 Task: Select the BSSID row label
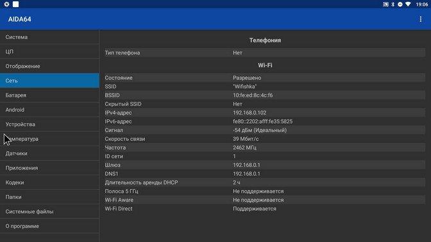click(112, 95)
